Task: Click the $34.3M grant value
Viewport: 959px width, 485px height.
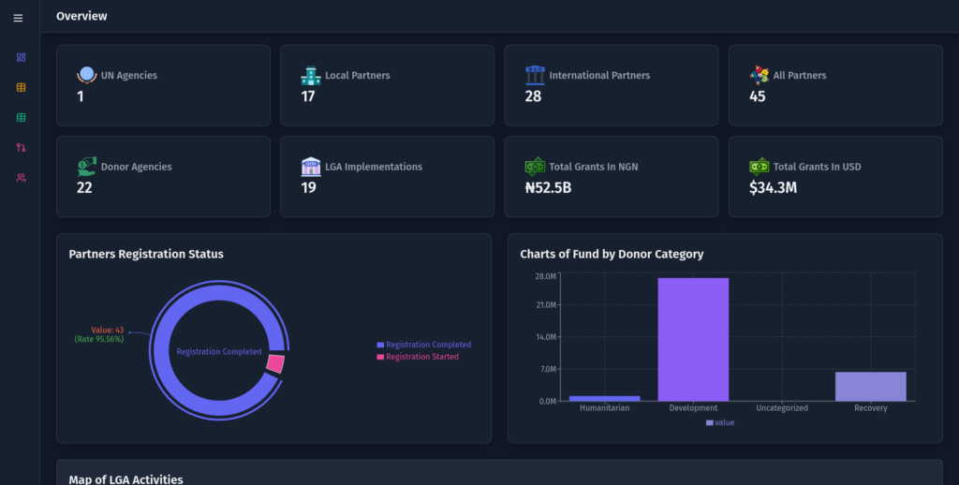Action: point(773,188)
